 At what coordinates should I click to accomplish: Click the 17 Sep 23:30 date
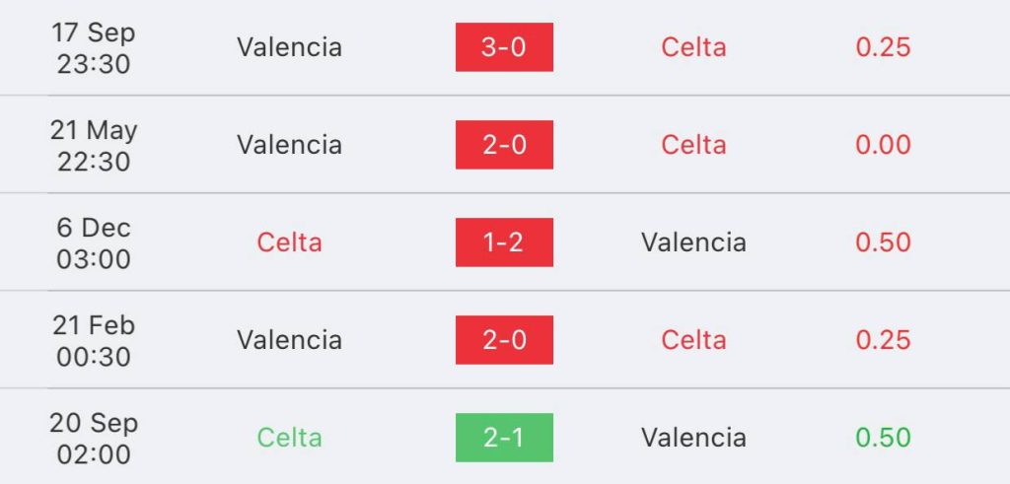(x=94, y=47)
